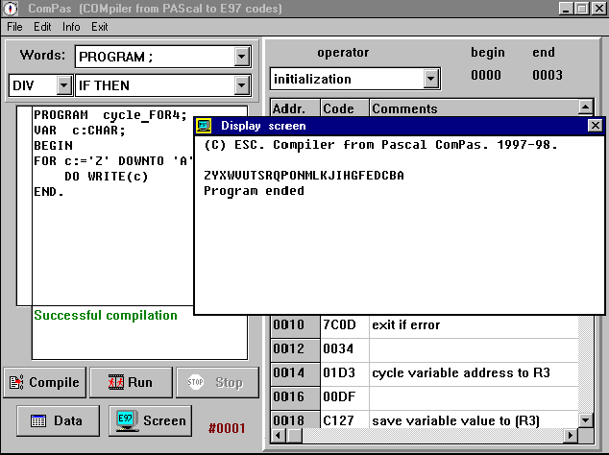609x455 pixels.
Task: Click left arrow of horizontal scrollbar
Action: click(x=278, y=435)
